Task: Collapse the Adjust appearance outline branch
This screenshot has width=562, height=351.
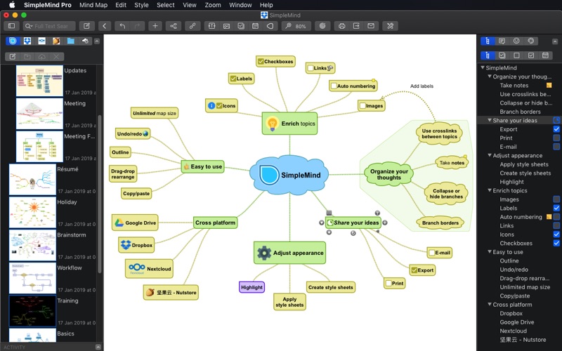Action: point(490,156)
